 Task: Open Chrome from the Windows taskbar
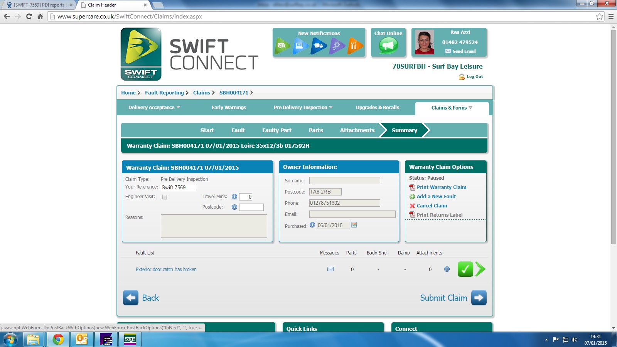click(x=58, y=339)
